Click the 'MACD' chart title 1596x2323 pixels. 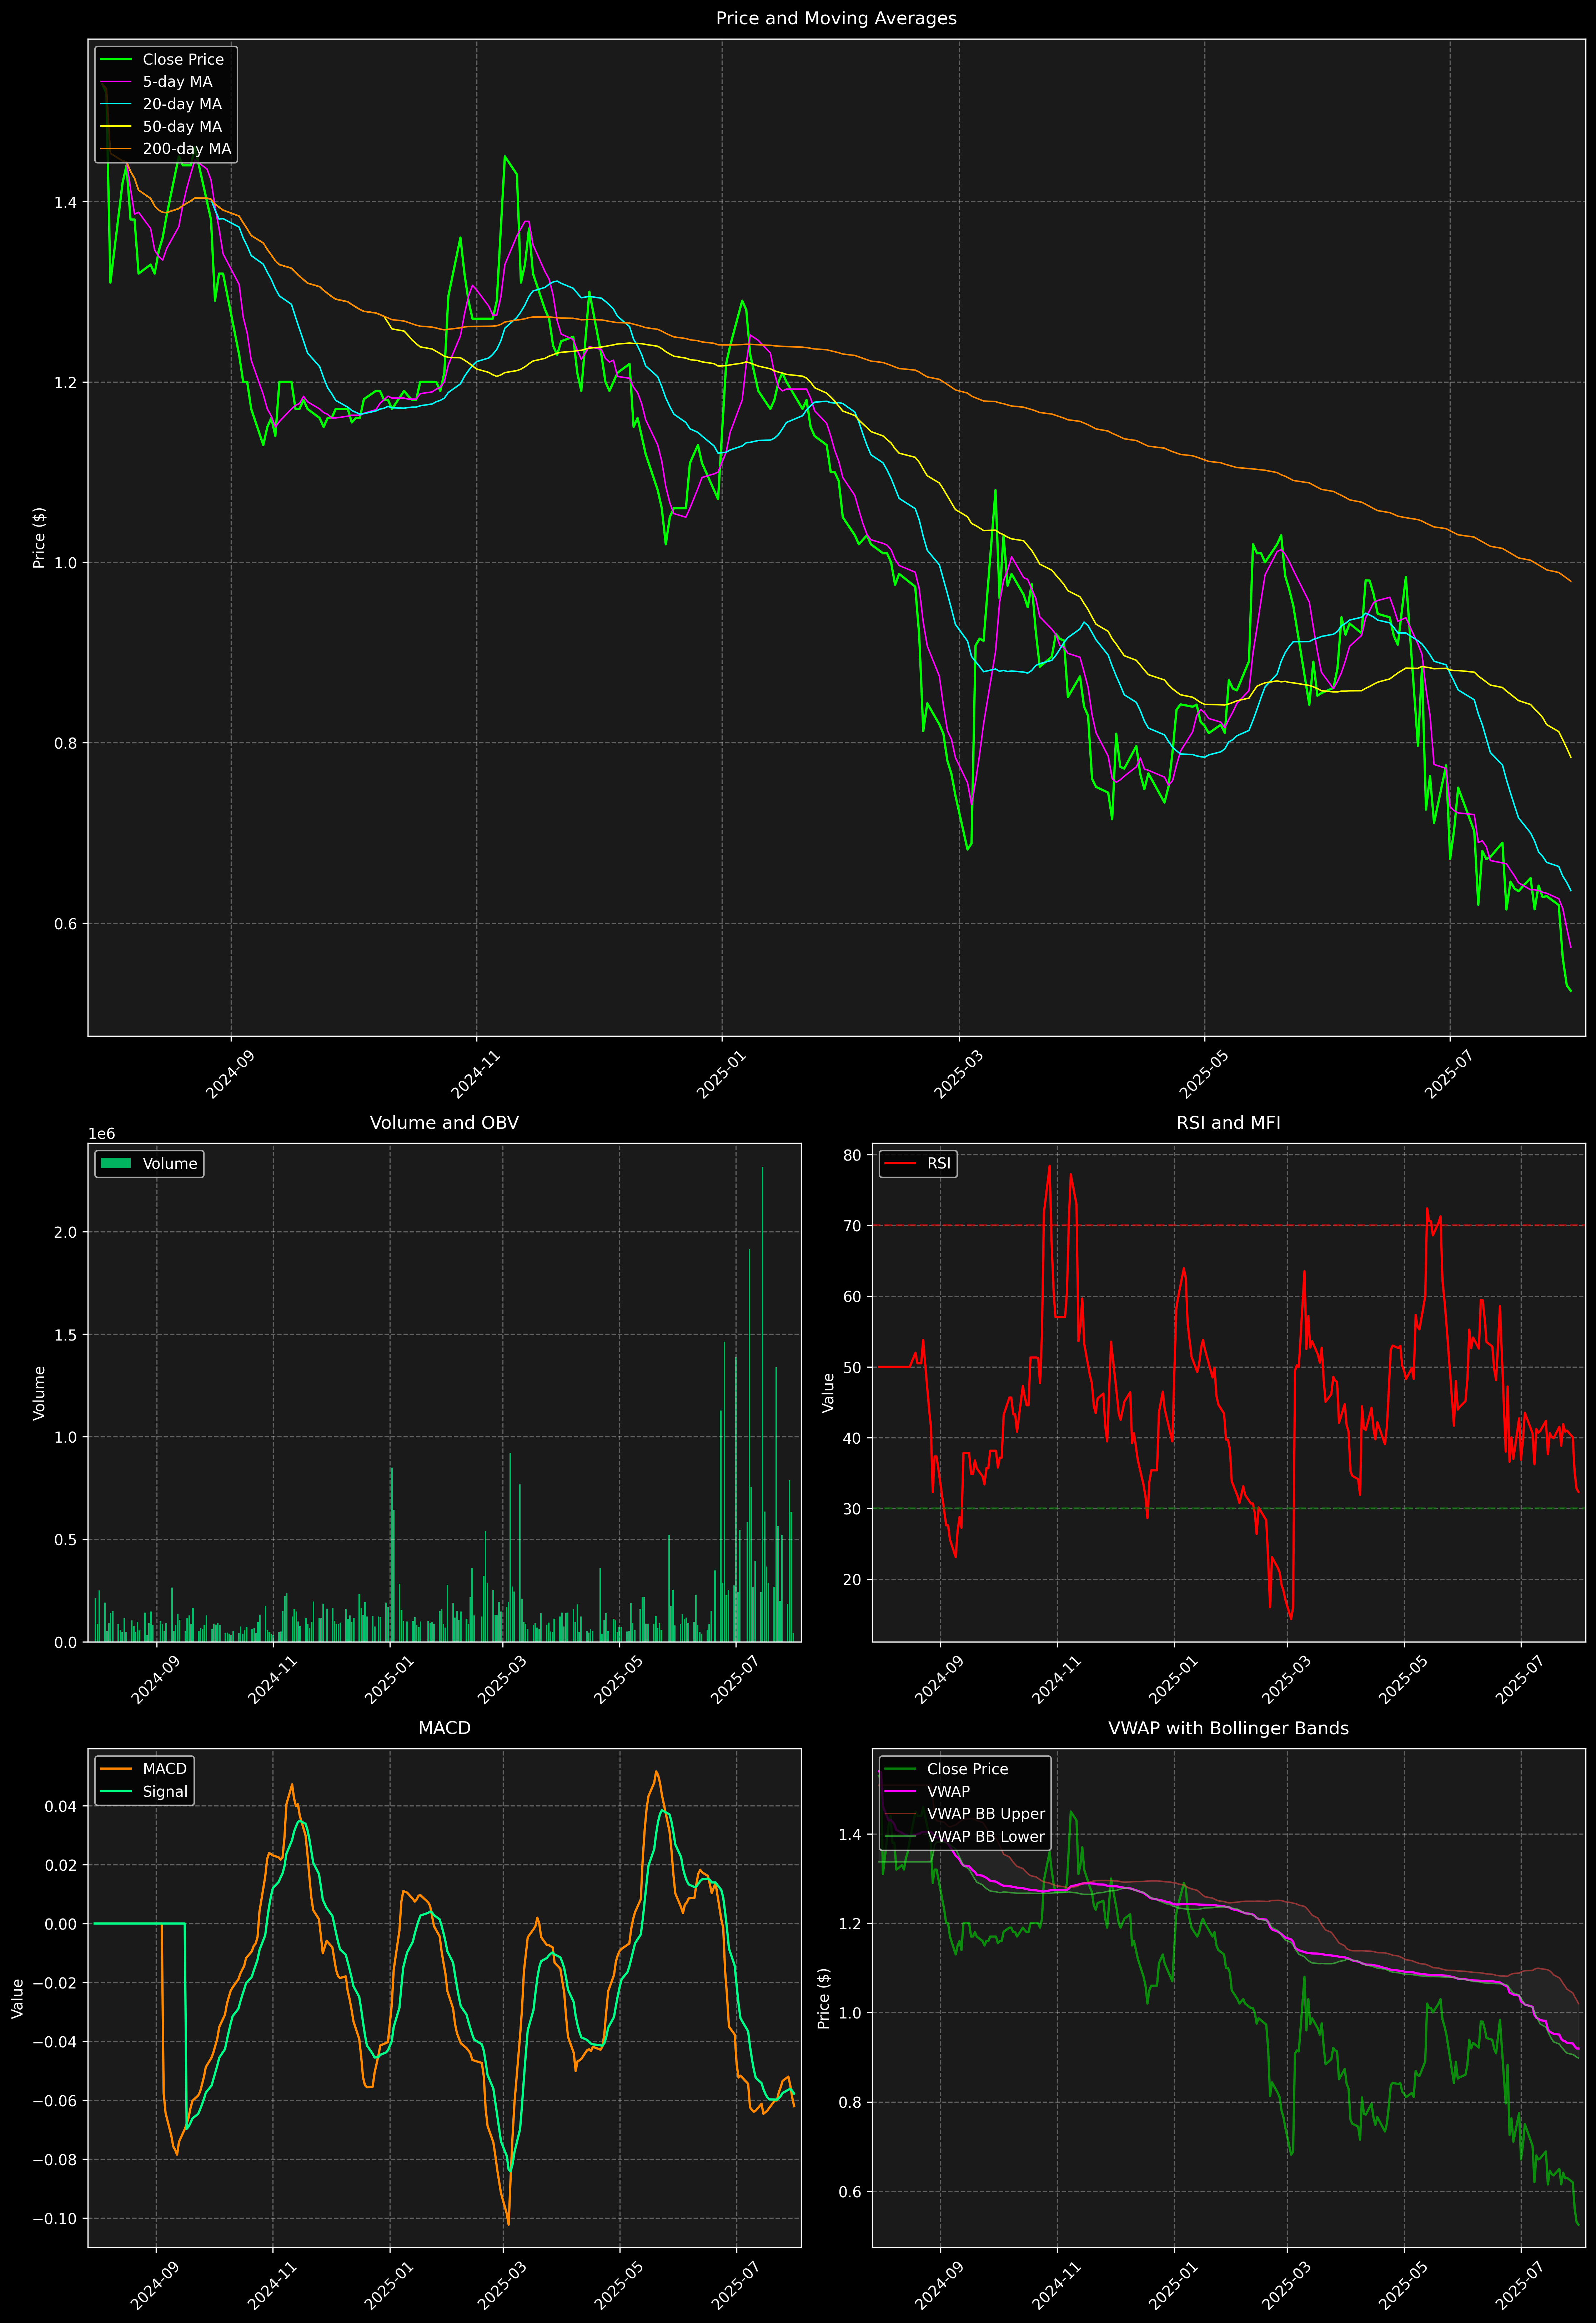point(444,1728)
